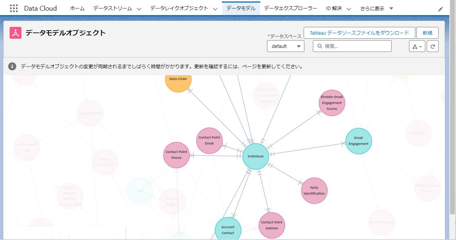Image resolution: width=456 pixels, height=240 pixels.
Task: Select the Contact Point Phone node
Action: pyautogui.click(x=176, y=155)
